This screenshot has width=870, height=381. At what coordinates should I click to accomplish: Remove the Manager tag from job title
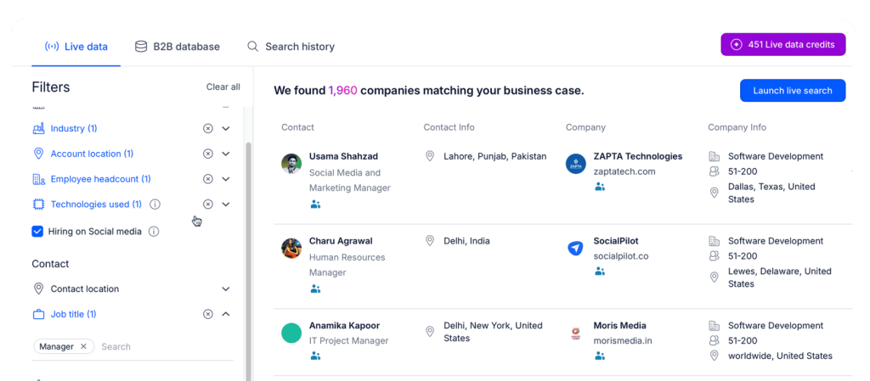[83, 346]
